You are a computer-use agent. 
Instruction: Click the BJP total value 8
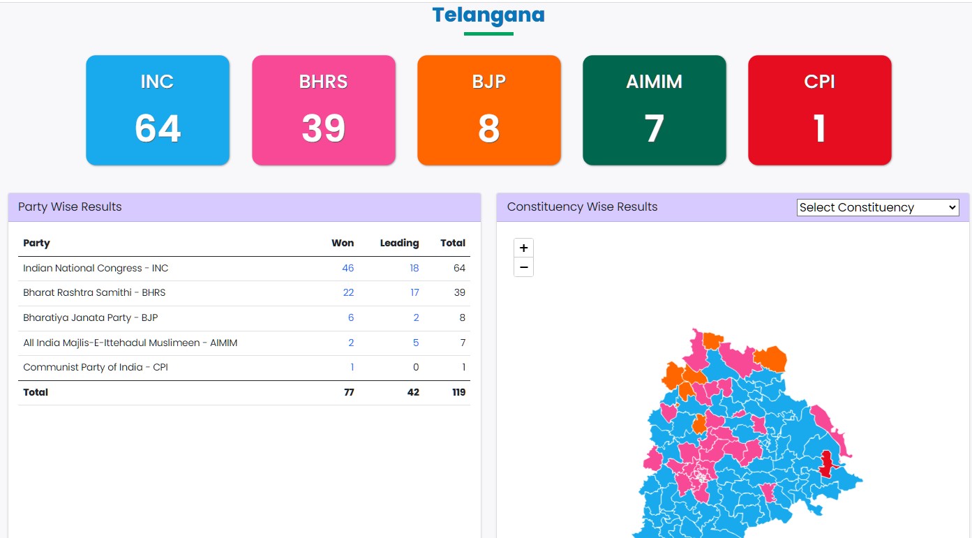coord(462,317)
